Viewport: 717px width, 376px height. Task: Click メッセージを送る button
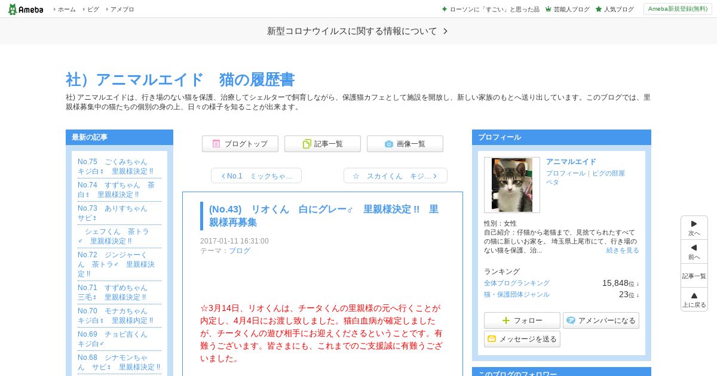522,339
